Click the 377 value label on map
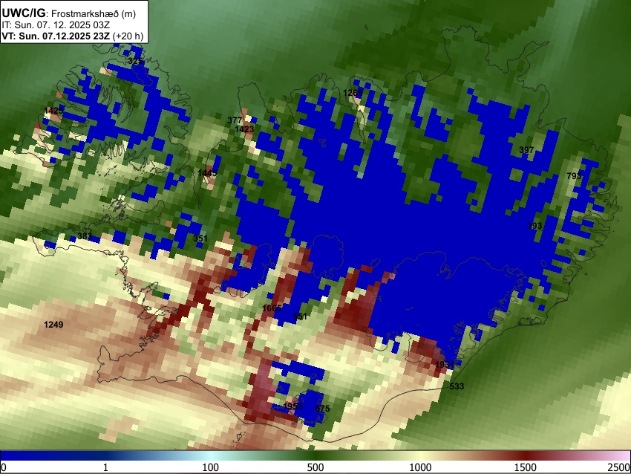The width and height of the screenshot is (631, 474). 235,120
